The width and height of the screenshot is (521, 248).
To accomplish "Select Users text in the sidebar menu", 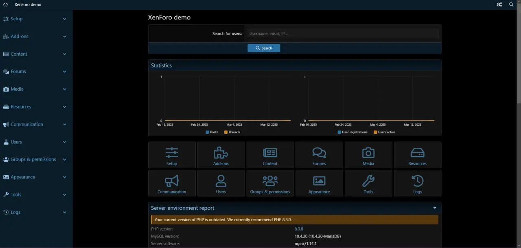I will (x=16, y=142).
